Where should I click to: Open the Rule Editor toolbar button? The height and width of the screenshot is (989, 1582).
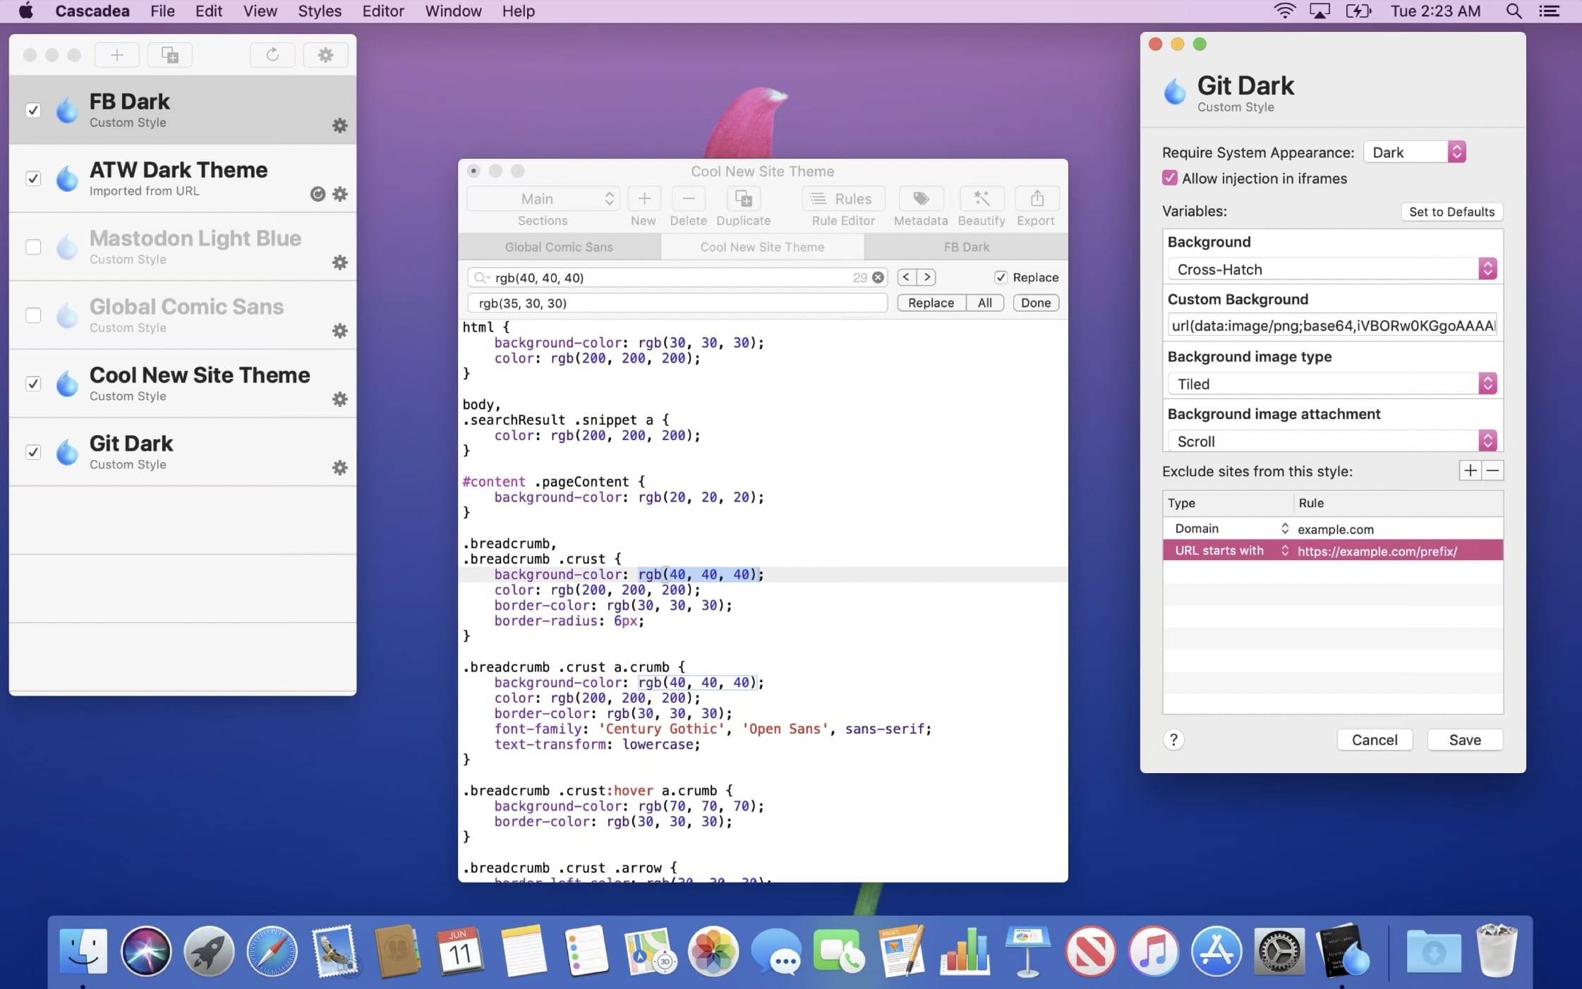[x=843, y=199]
